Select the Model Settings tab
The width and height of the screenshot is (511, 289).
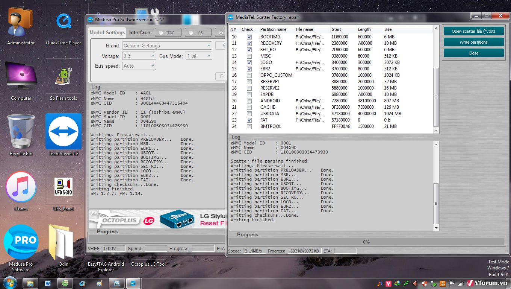point(107,32)
